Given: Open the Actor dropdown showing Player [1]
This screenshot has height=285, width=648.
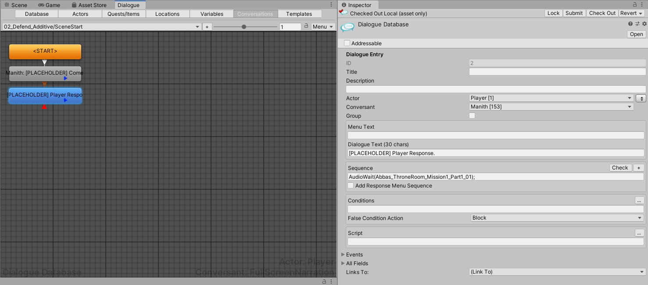Looking at the screenshot, I should pos(551,98).
